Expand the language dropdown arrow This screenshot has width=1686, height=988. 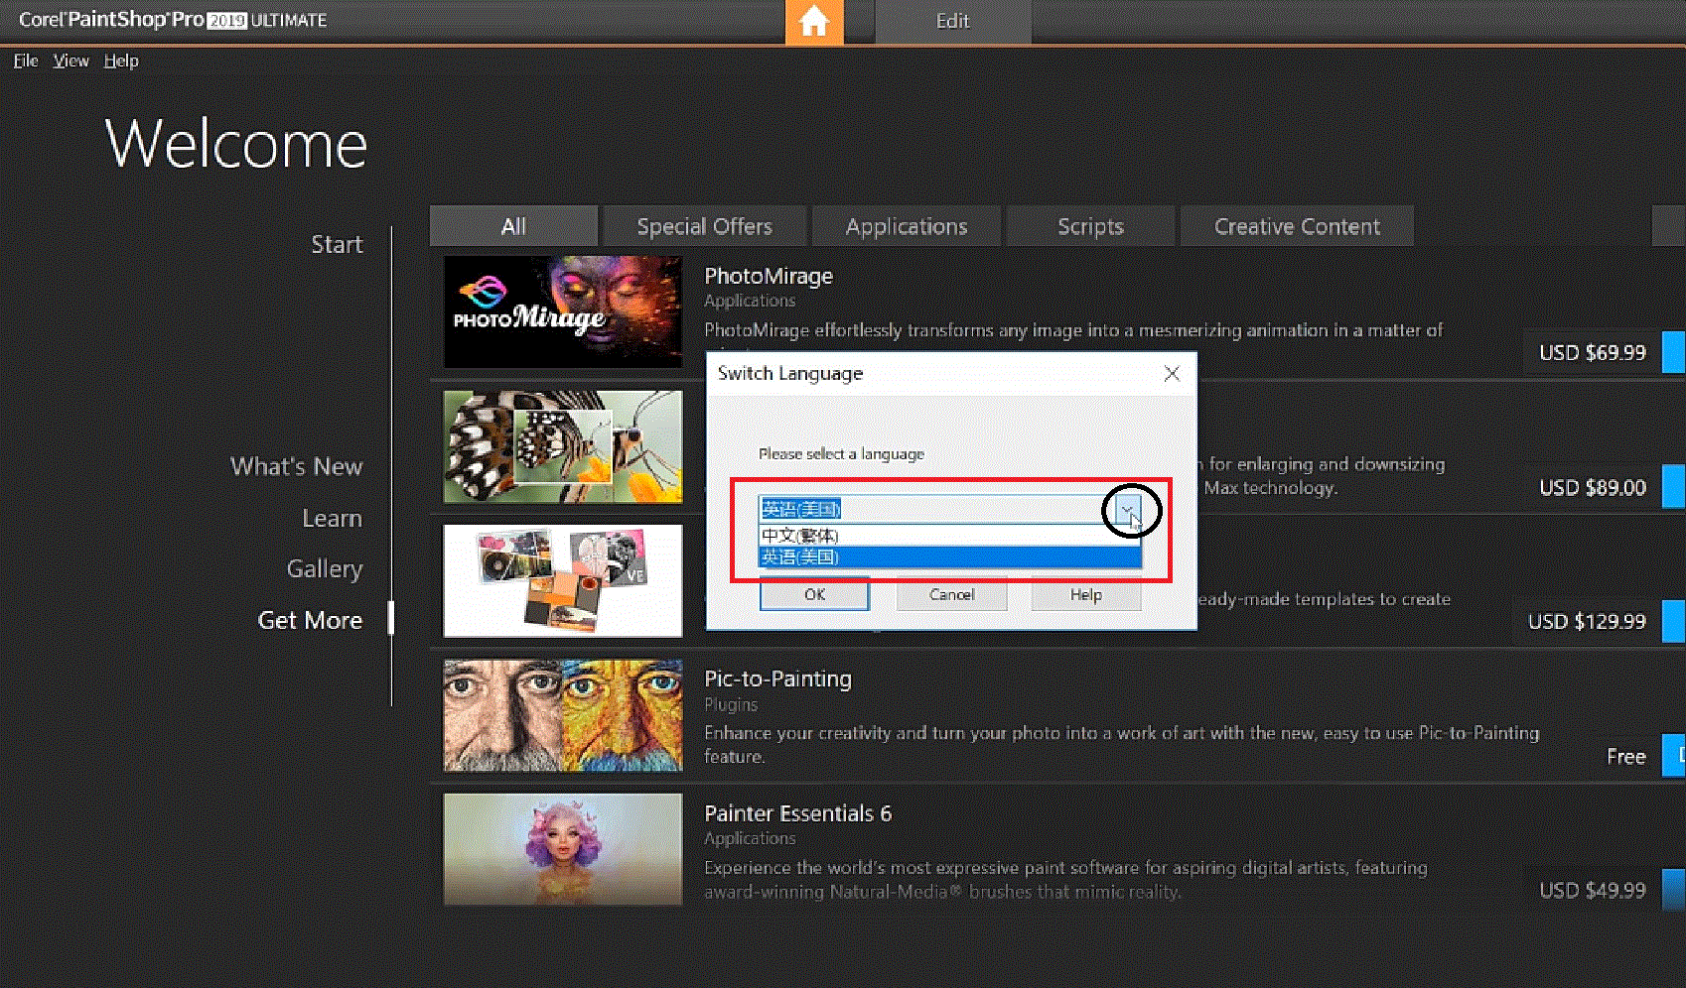click(x=1126, y=510)
